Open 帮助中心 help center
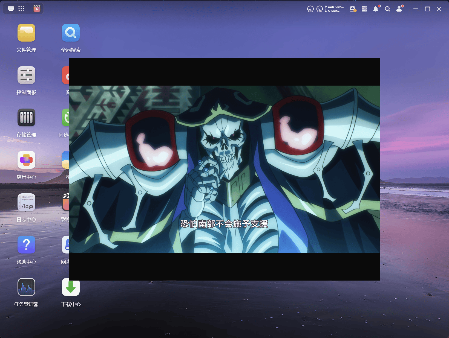 (x=26, y=245)
